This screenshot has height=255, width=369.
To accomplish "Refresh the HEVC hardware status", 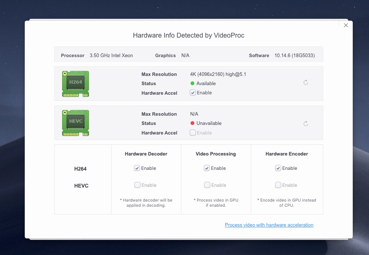I will pyautogui.click(x=306, y=124).
